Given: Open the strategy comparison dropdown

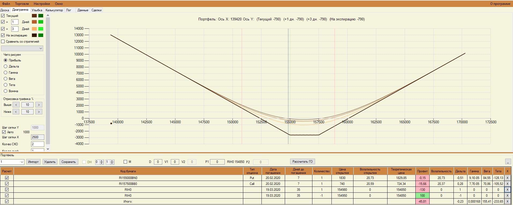Looking at the screenshot, I should click(22, 49).
